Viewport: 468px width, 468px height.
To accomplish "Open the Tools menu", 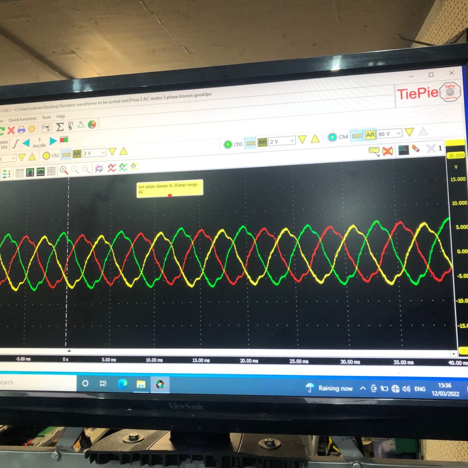I will click(x=46, y=117).
